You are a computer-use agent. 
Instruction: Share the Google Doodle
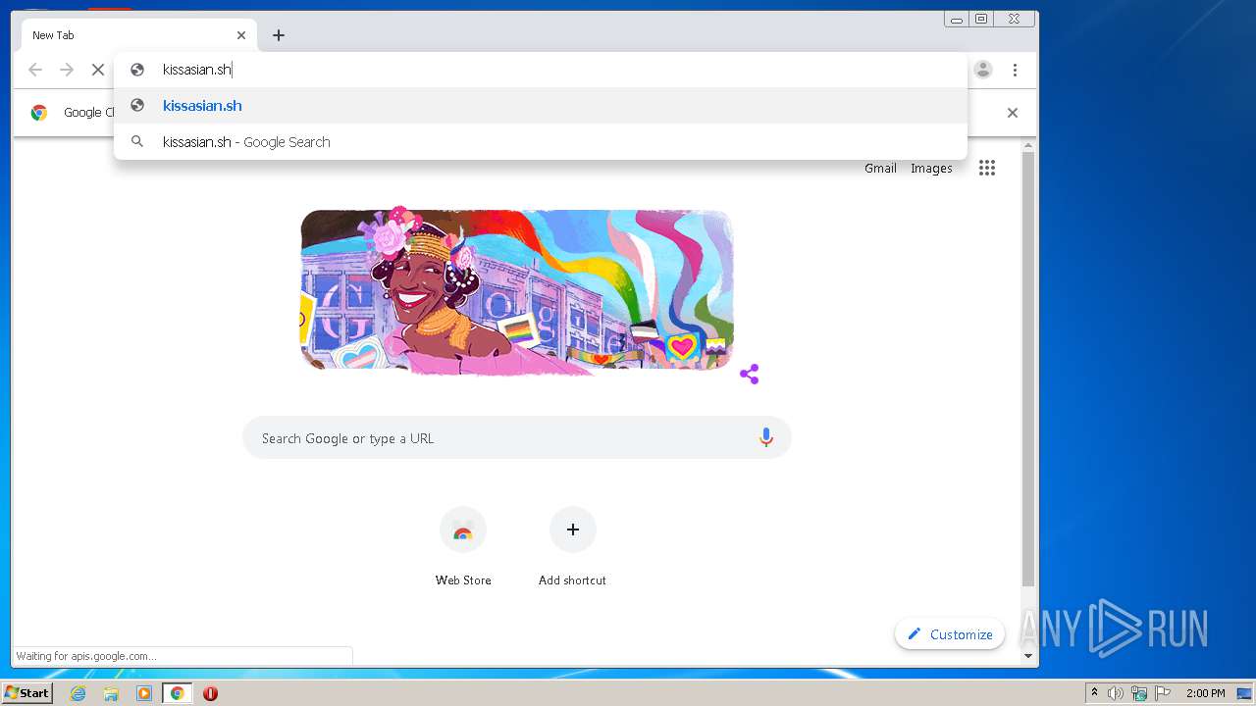coord(750,374)
